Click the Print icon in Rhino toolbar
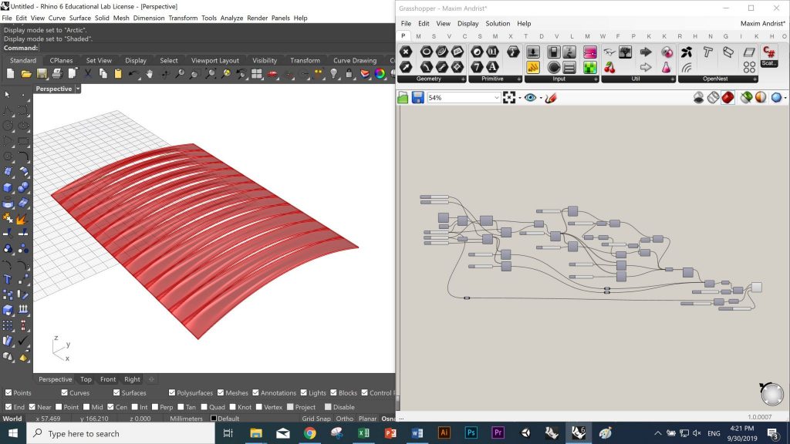This screenshot has width=790, height=444. [x=57, y=74]
